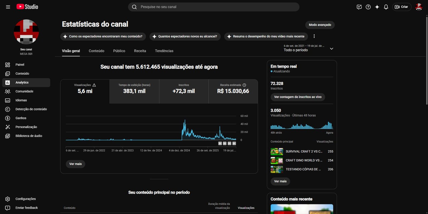The image size is (428, 214).
Task: Select the Receita estimada metric card
Action: [233, 92]
